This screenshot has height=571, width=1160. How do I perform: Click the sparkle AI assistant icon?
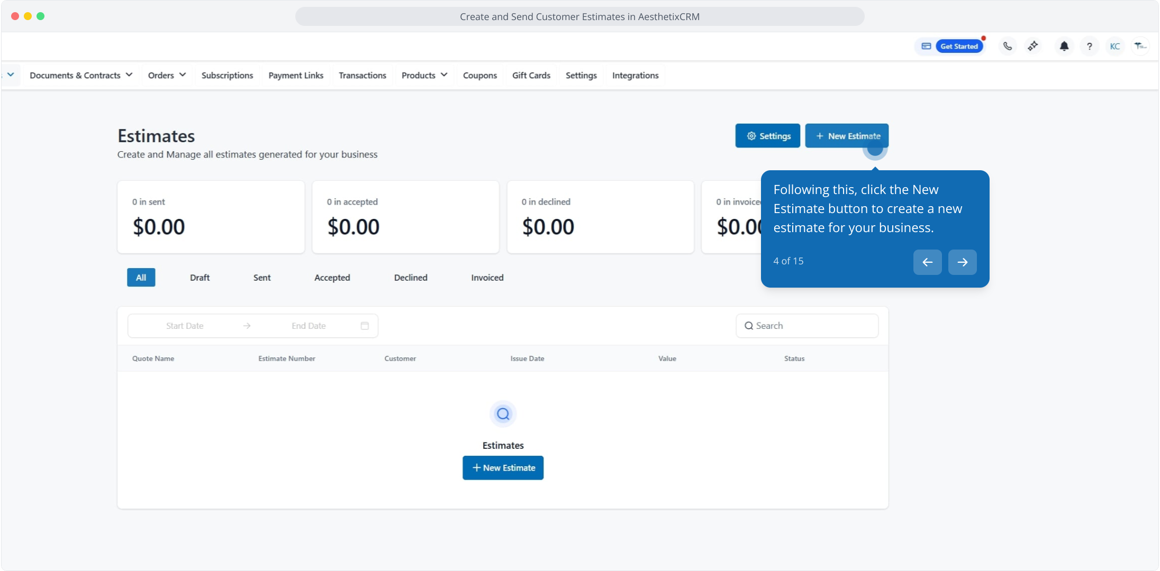pyautogui.click(x=1032, y=46)
